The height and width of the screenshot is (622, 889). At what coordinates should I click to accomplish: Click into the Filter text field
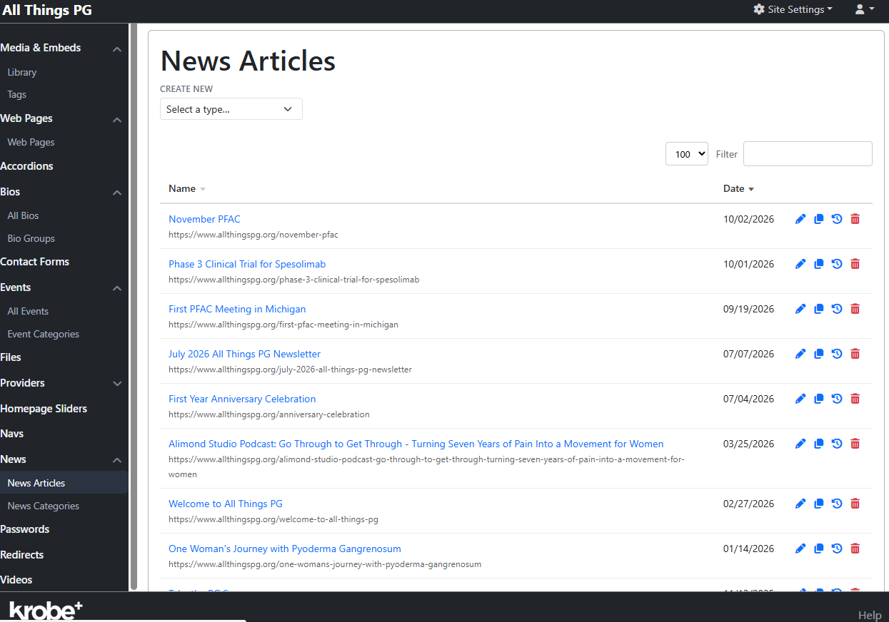[808, 154]
